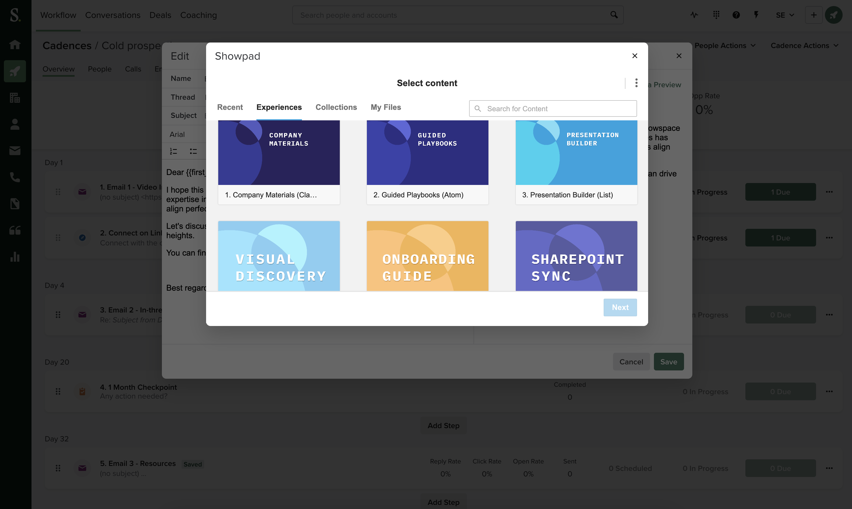Click the Save button in Edit dialog
This screenshot has width=852, height=509.
pyautogui.click(x=668, y=362)
